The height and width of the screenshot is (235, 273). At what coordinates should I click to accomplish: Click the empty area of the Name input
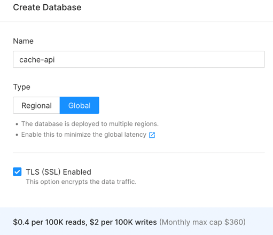(x=160, y=59)
